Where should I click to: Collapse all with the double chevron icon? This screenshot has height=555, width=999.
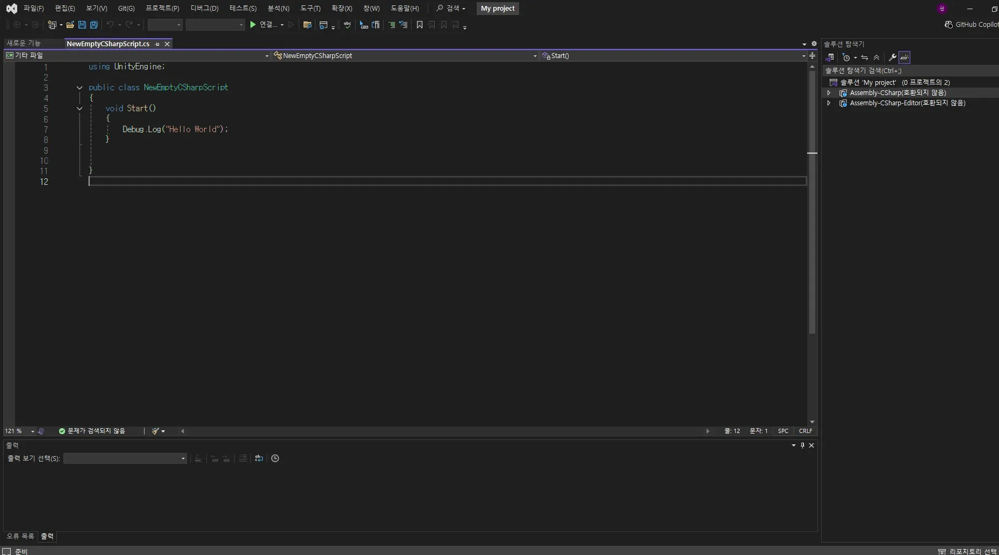click(x=876, y=57)
